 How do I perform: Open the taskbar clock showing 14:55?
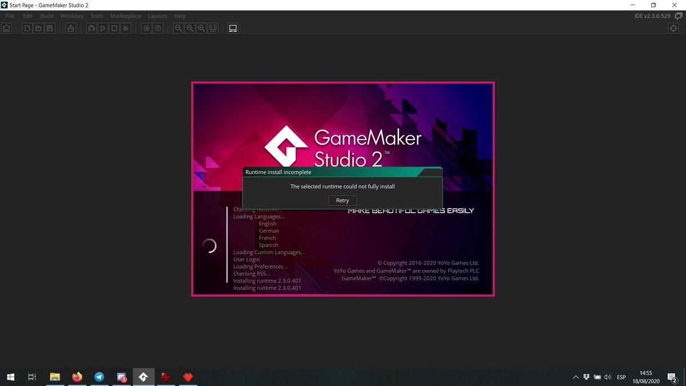coord(646,377)
